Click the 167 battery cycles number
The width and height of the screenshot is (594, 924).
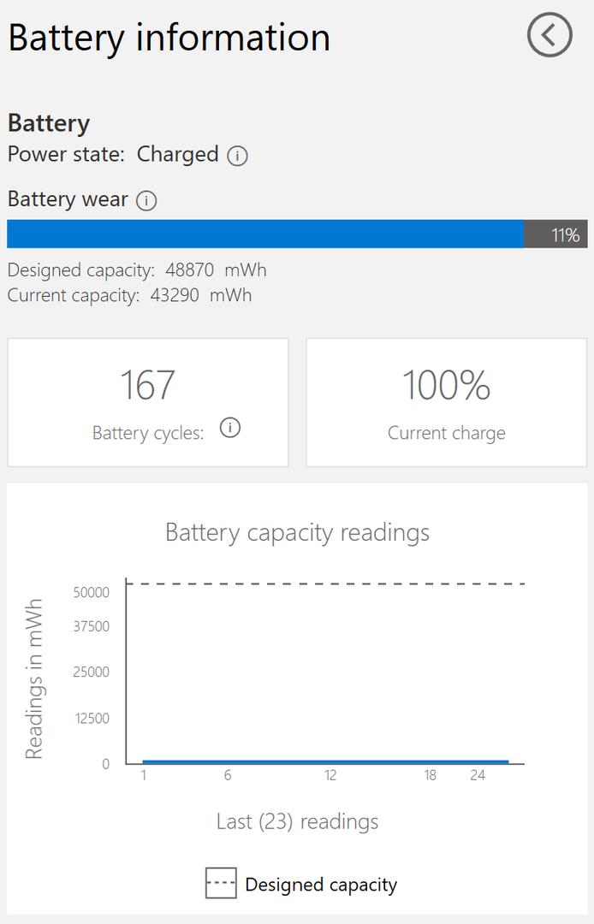point(148,385)
